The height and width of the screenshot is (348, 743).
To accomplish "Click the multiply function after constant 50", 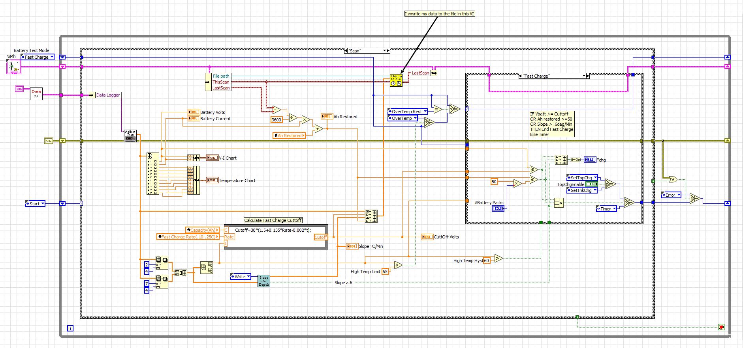I will (x=517, y=183).
